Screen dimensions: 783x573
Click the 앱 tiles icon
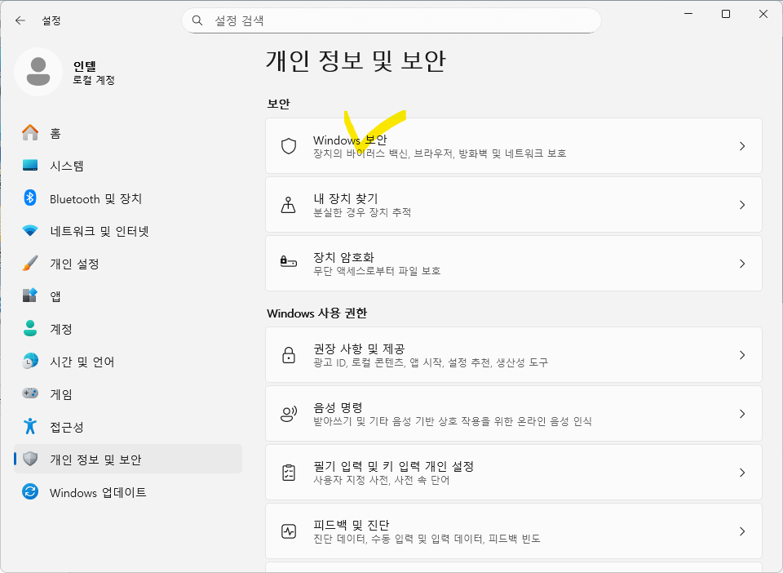(30, 295)
